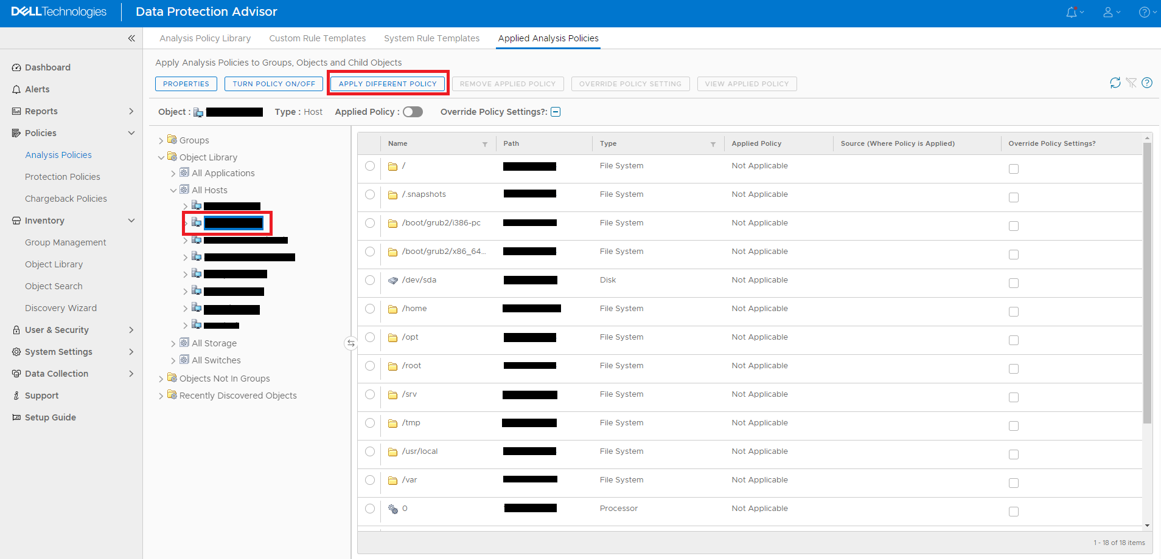Click Apply Different Policy button
The height and width of the screenshot is (559, 1161).
click(x=388, y=84)
